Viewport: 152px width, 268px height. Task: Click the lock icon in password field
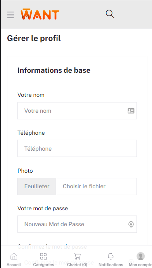coord(131,224)
